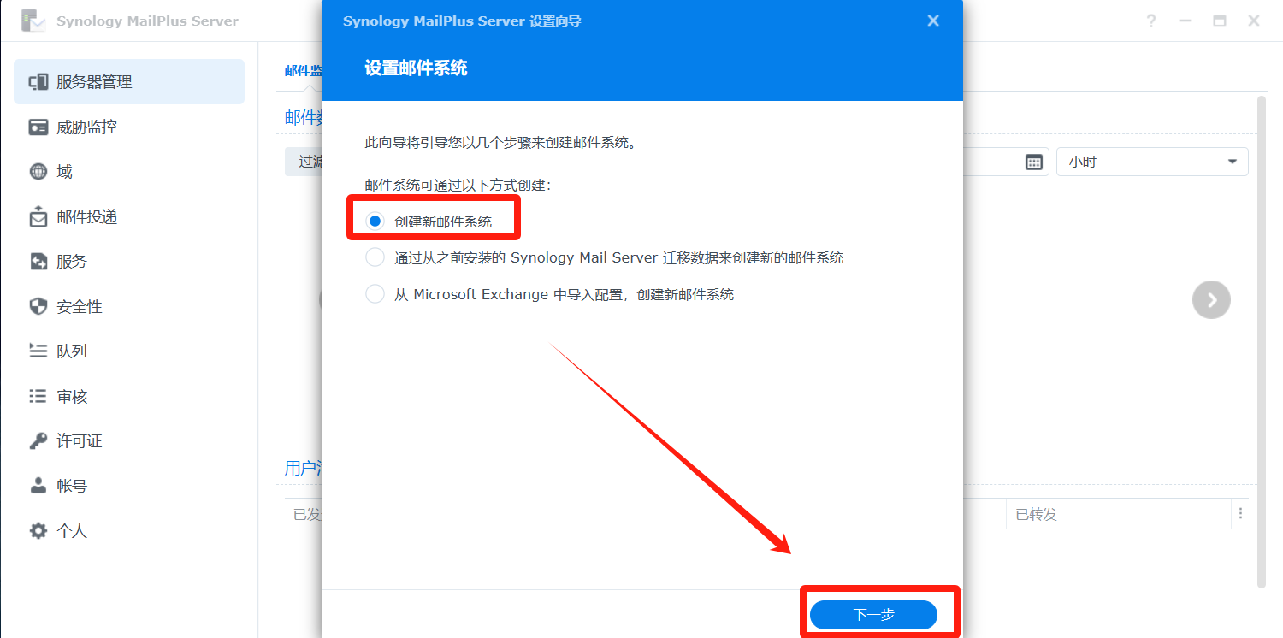This screenshot has height=638, width=1283.
Task: Click the Security (安全性) shield icon
Action: (38, 306)
